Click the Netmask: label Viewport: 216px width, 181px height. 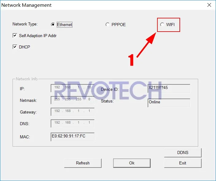[x=29, y=100]
